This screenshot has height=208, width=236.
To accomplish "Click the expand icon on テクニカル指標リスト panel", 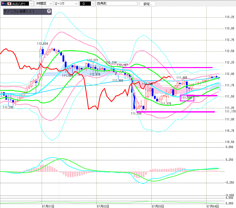I will 49,11.
